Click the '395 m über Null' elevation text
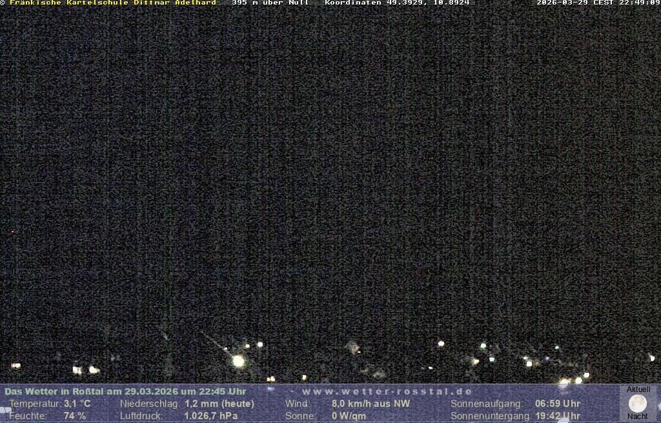 click(x=270, y=3)
